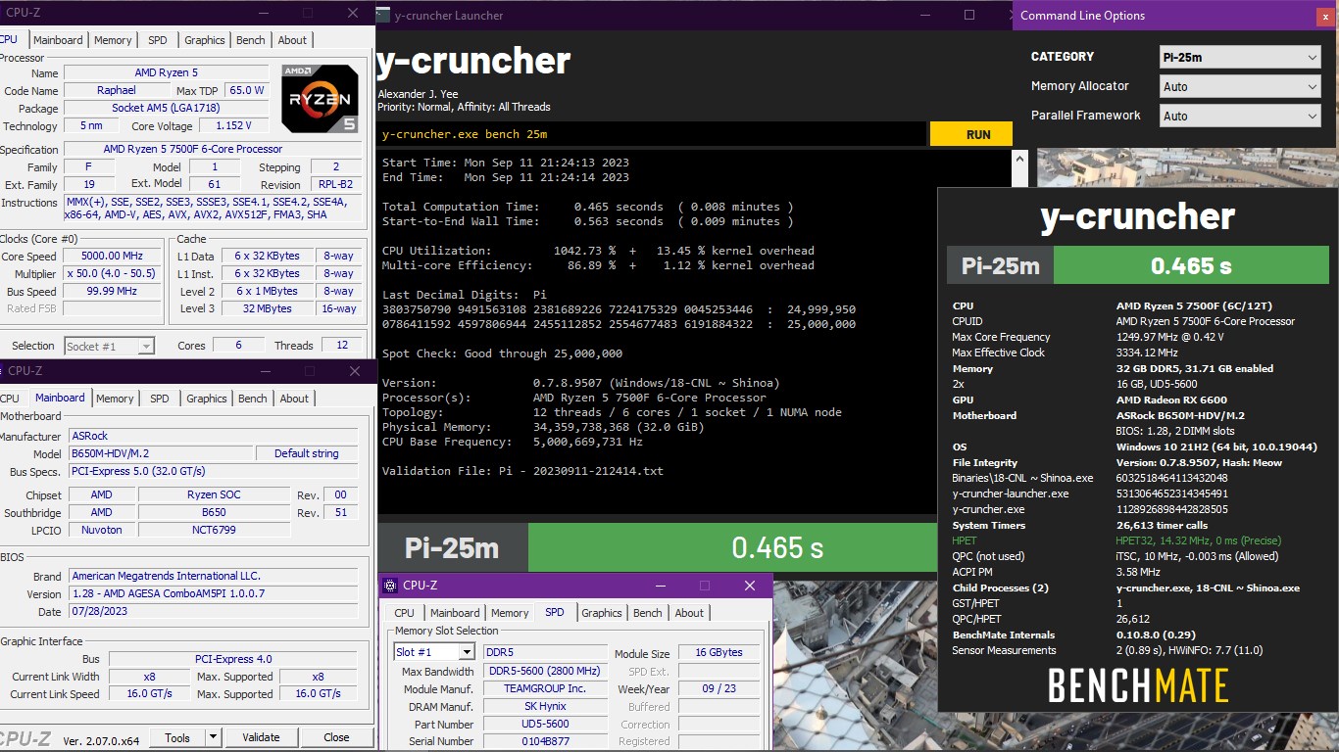Switch to Memory tab in CPU-Z motherboard window
Screen dimensions: 1339x752
115,399
